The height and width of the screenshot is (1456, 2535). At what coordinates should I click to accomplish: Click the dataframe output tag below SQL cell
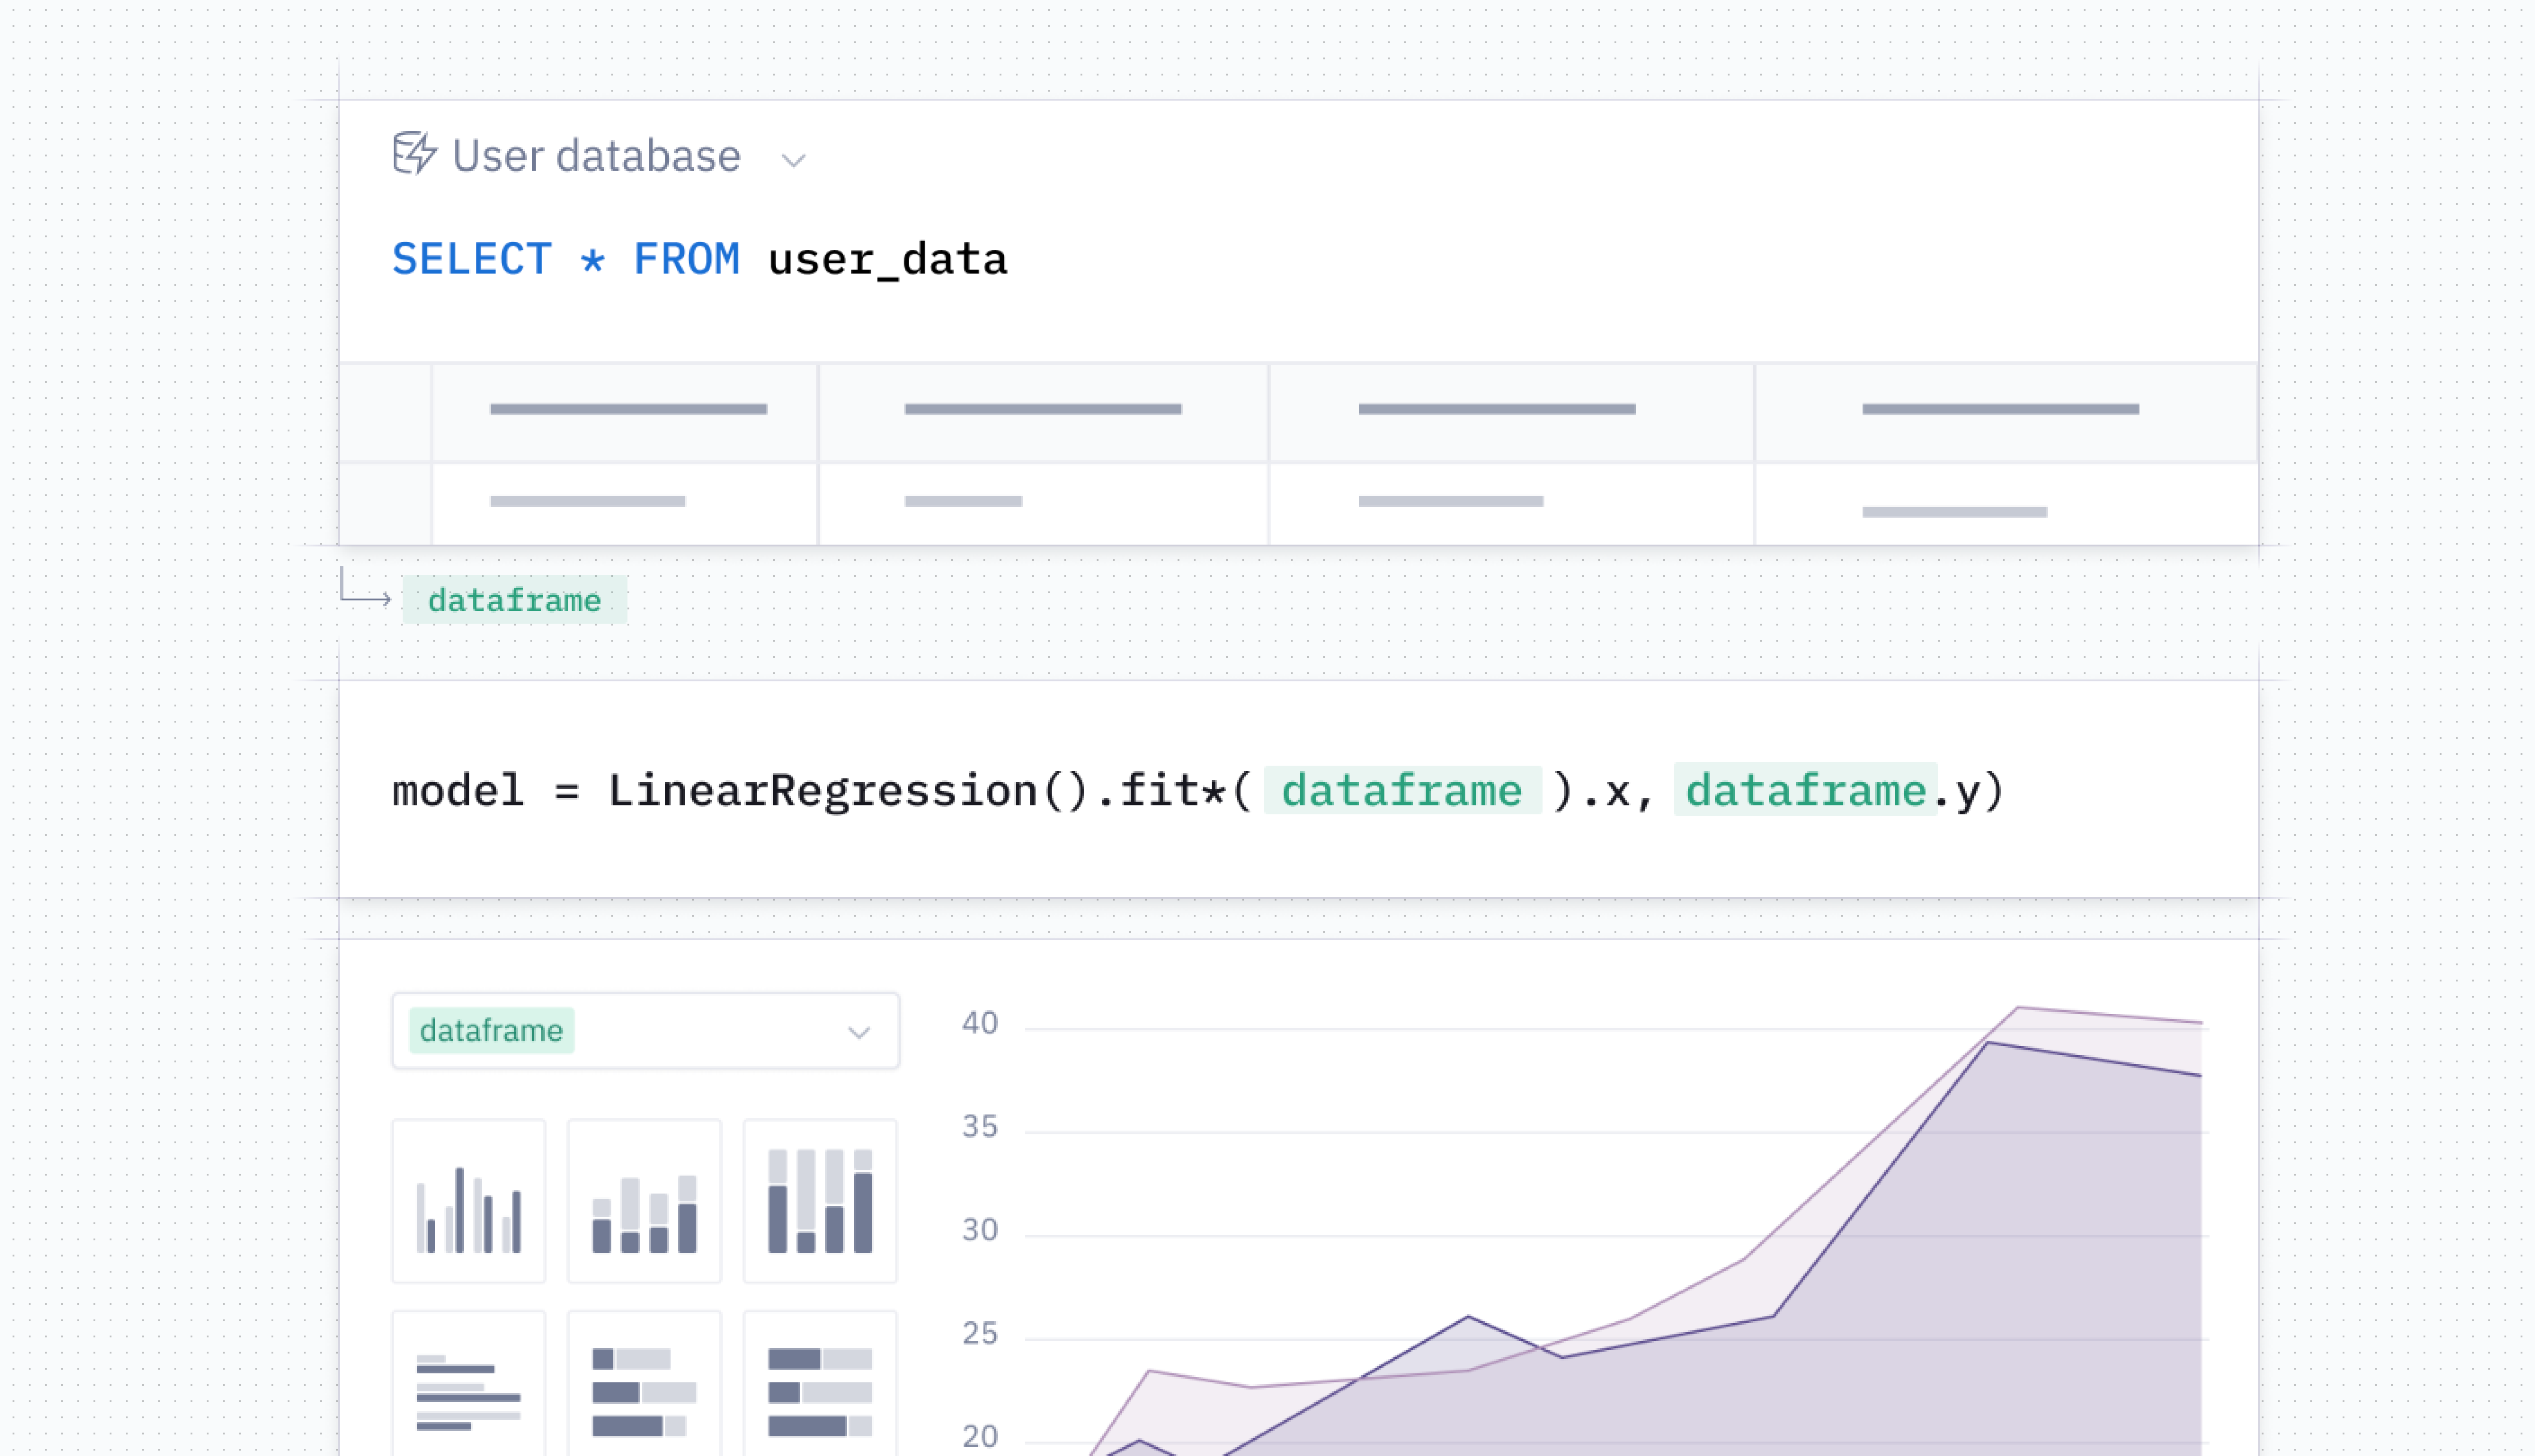pos(514,600)
